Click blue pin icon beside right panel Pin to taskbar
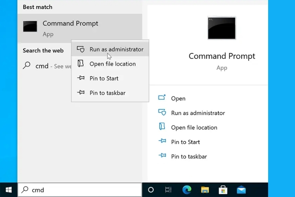The width and height of the screenshot is (295, 197). 162,155
